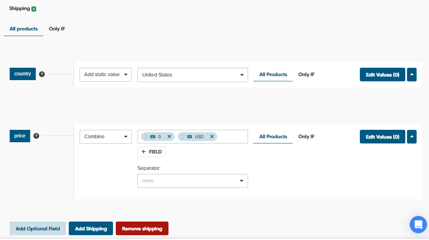Open the Combine mode dropdown for price

[106, 137]
